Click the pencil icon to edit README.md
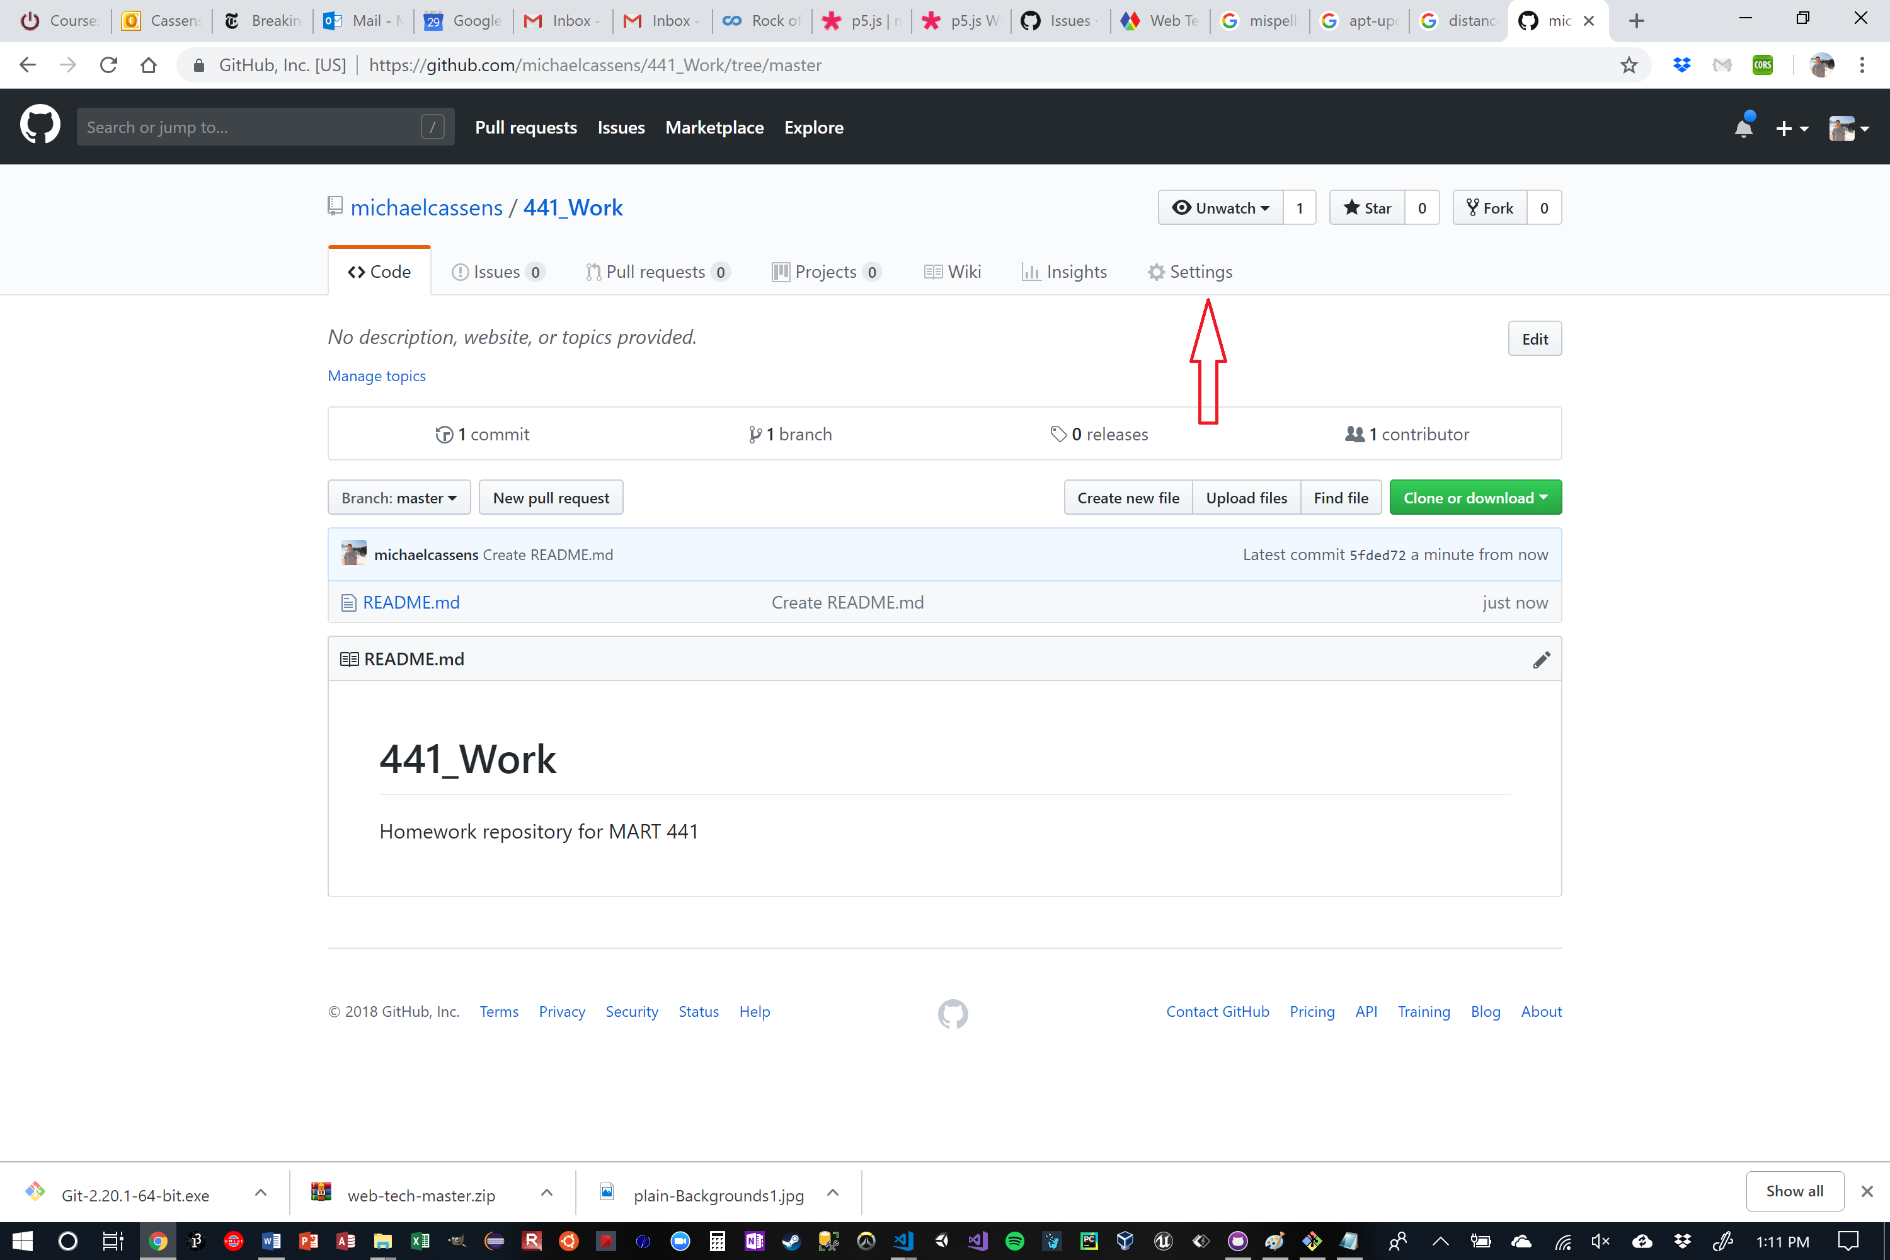This screenshot has height=1260, width=1890. 1540,660
